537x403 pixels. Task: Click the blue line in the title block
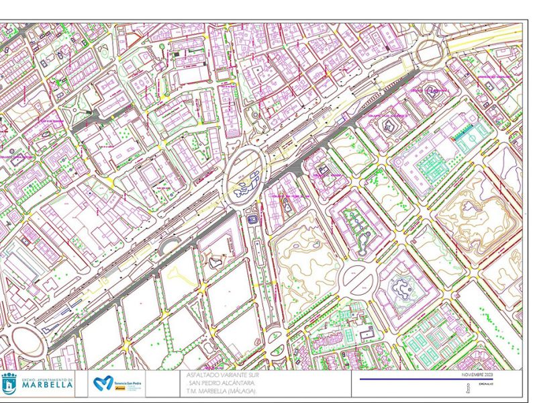tap(426, 379)
